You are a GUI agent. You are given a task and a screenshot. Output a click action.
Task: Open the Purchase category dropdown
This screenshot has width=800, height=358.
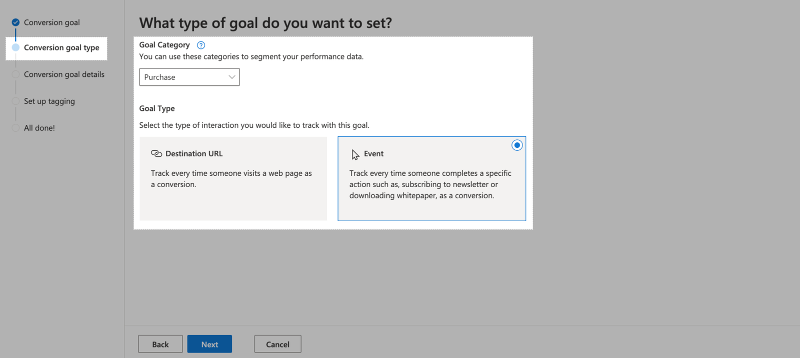click(189, 77)
